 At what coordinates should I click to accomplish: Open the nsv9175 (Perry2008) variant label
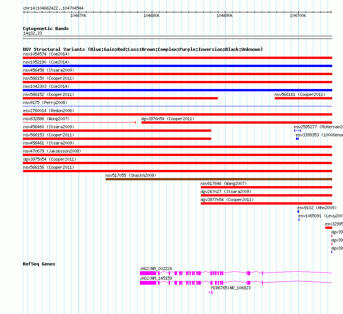[45, 102]
